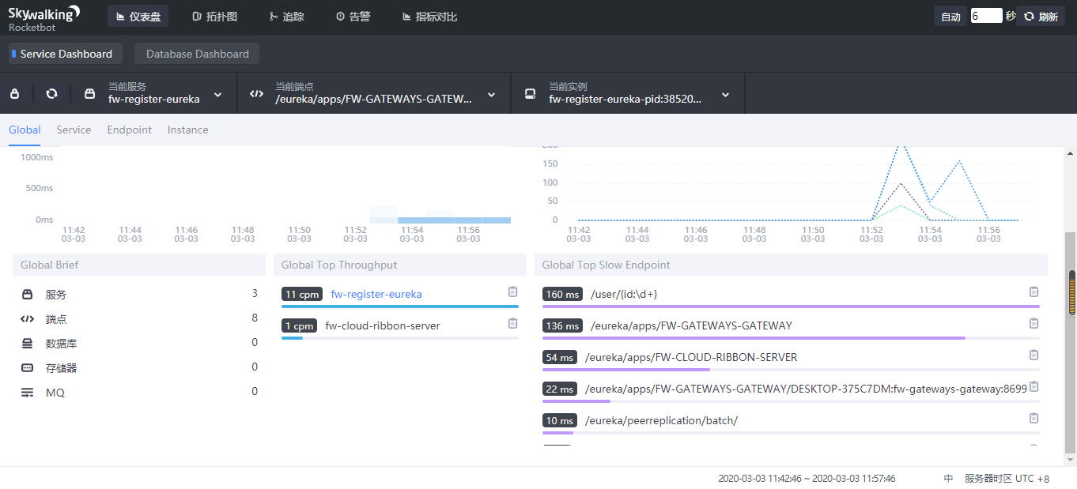Click the lock icon in selector bar
Viewport: 1077px width, 489px height.
[x=14, y=94]
